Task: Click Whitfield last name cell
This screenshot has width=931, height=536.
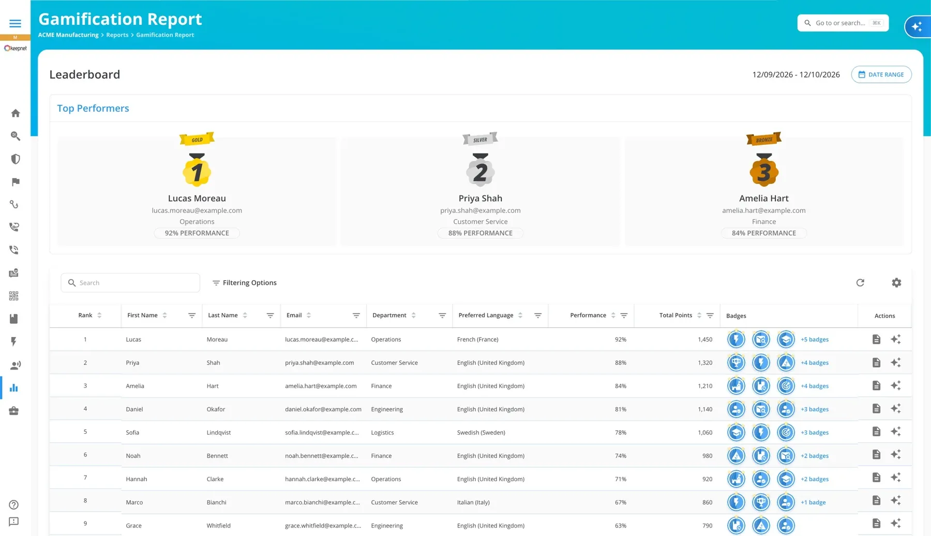Action: click(219, 526)
